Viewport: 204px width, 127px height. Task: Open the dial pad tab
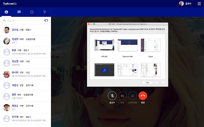tap(45, 12)
